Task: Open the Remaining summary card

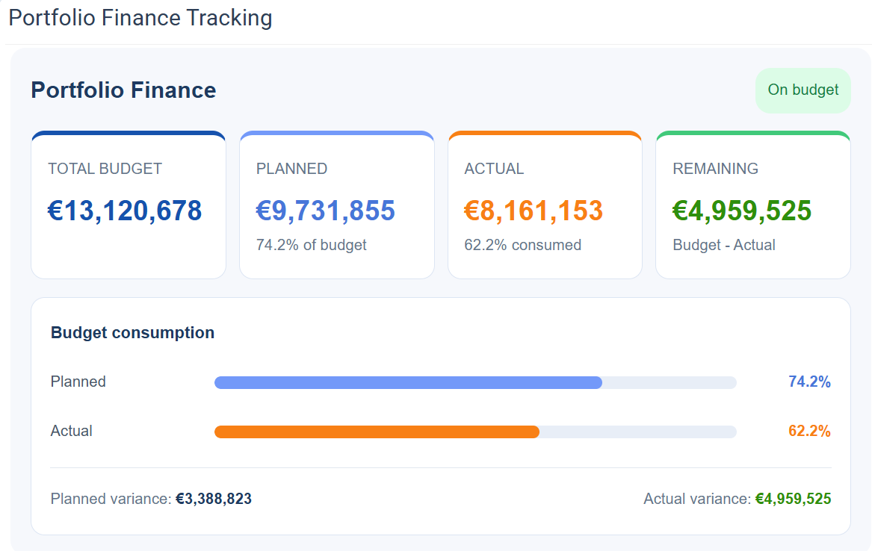Action: coord(753,205)
